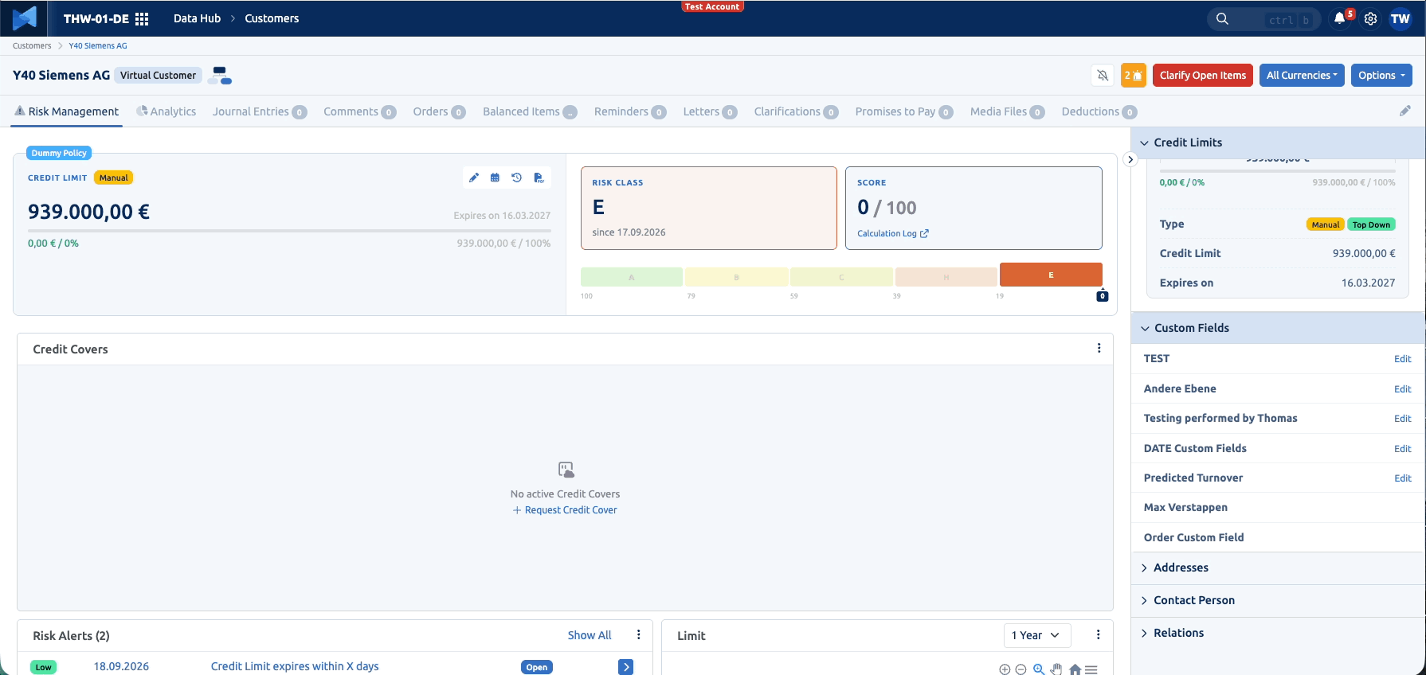The height and width of the screenshot is (675, 1426).
Task: Click the TW user avatar
Action: coord(1401,18)
